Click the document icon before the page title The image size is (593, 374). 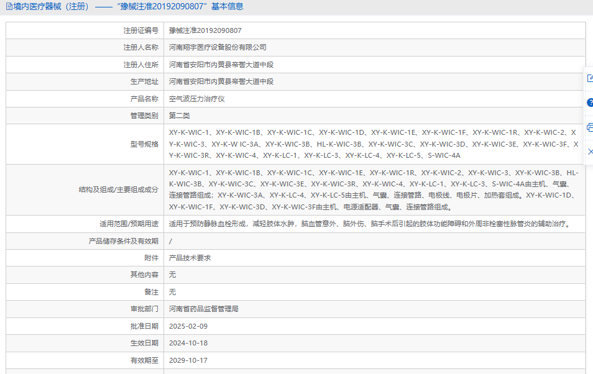coord(9,6)
